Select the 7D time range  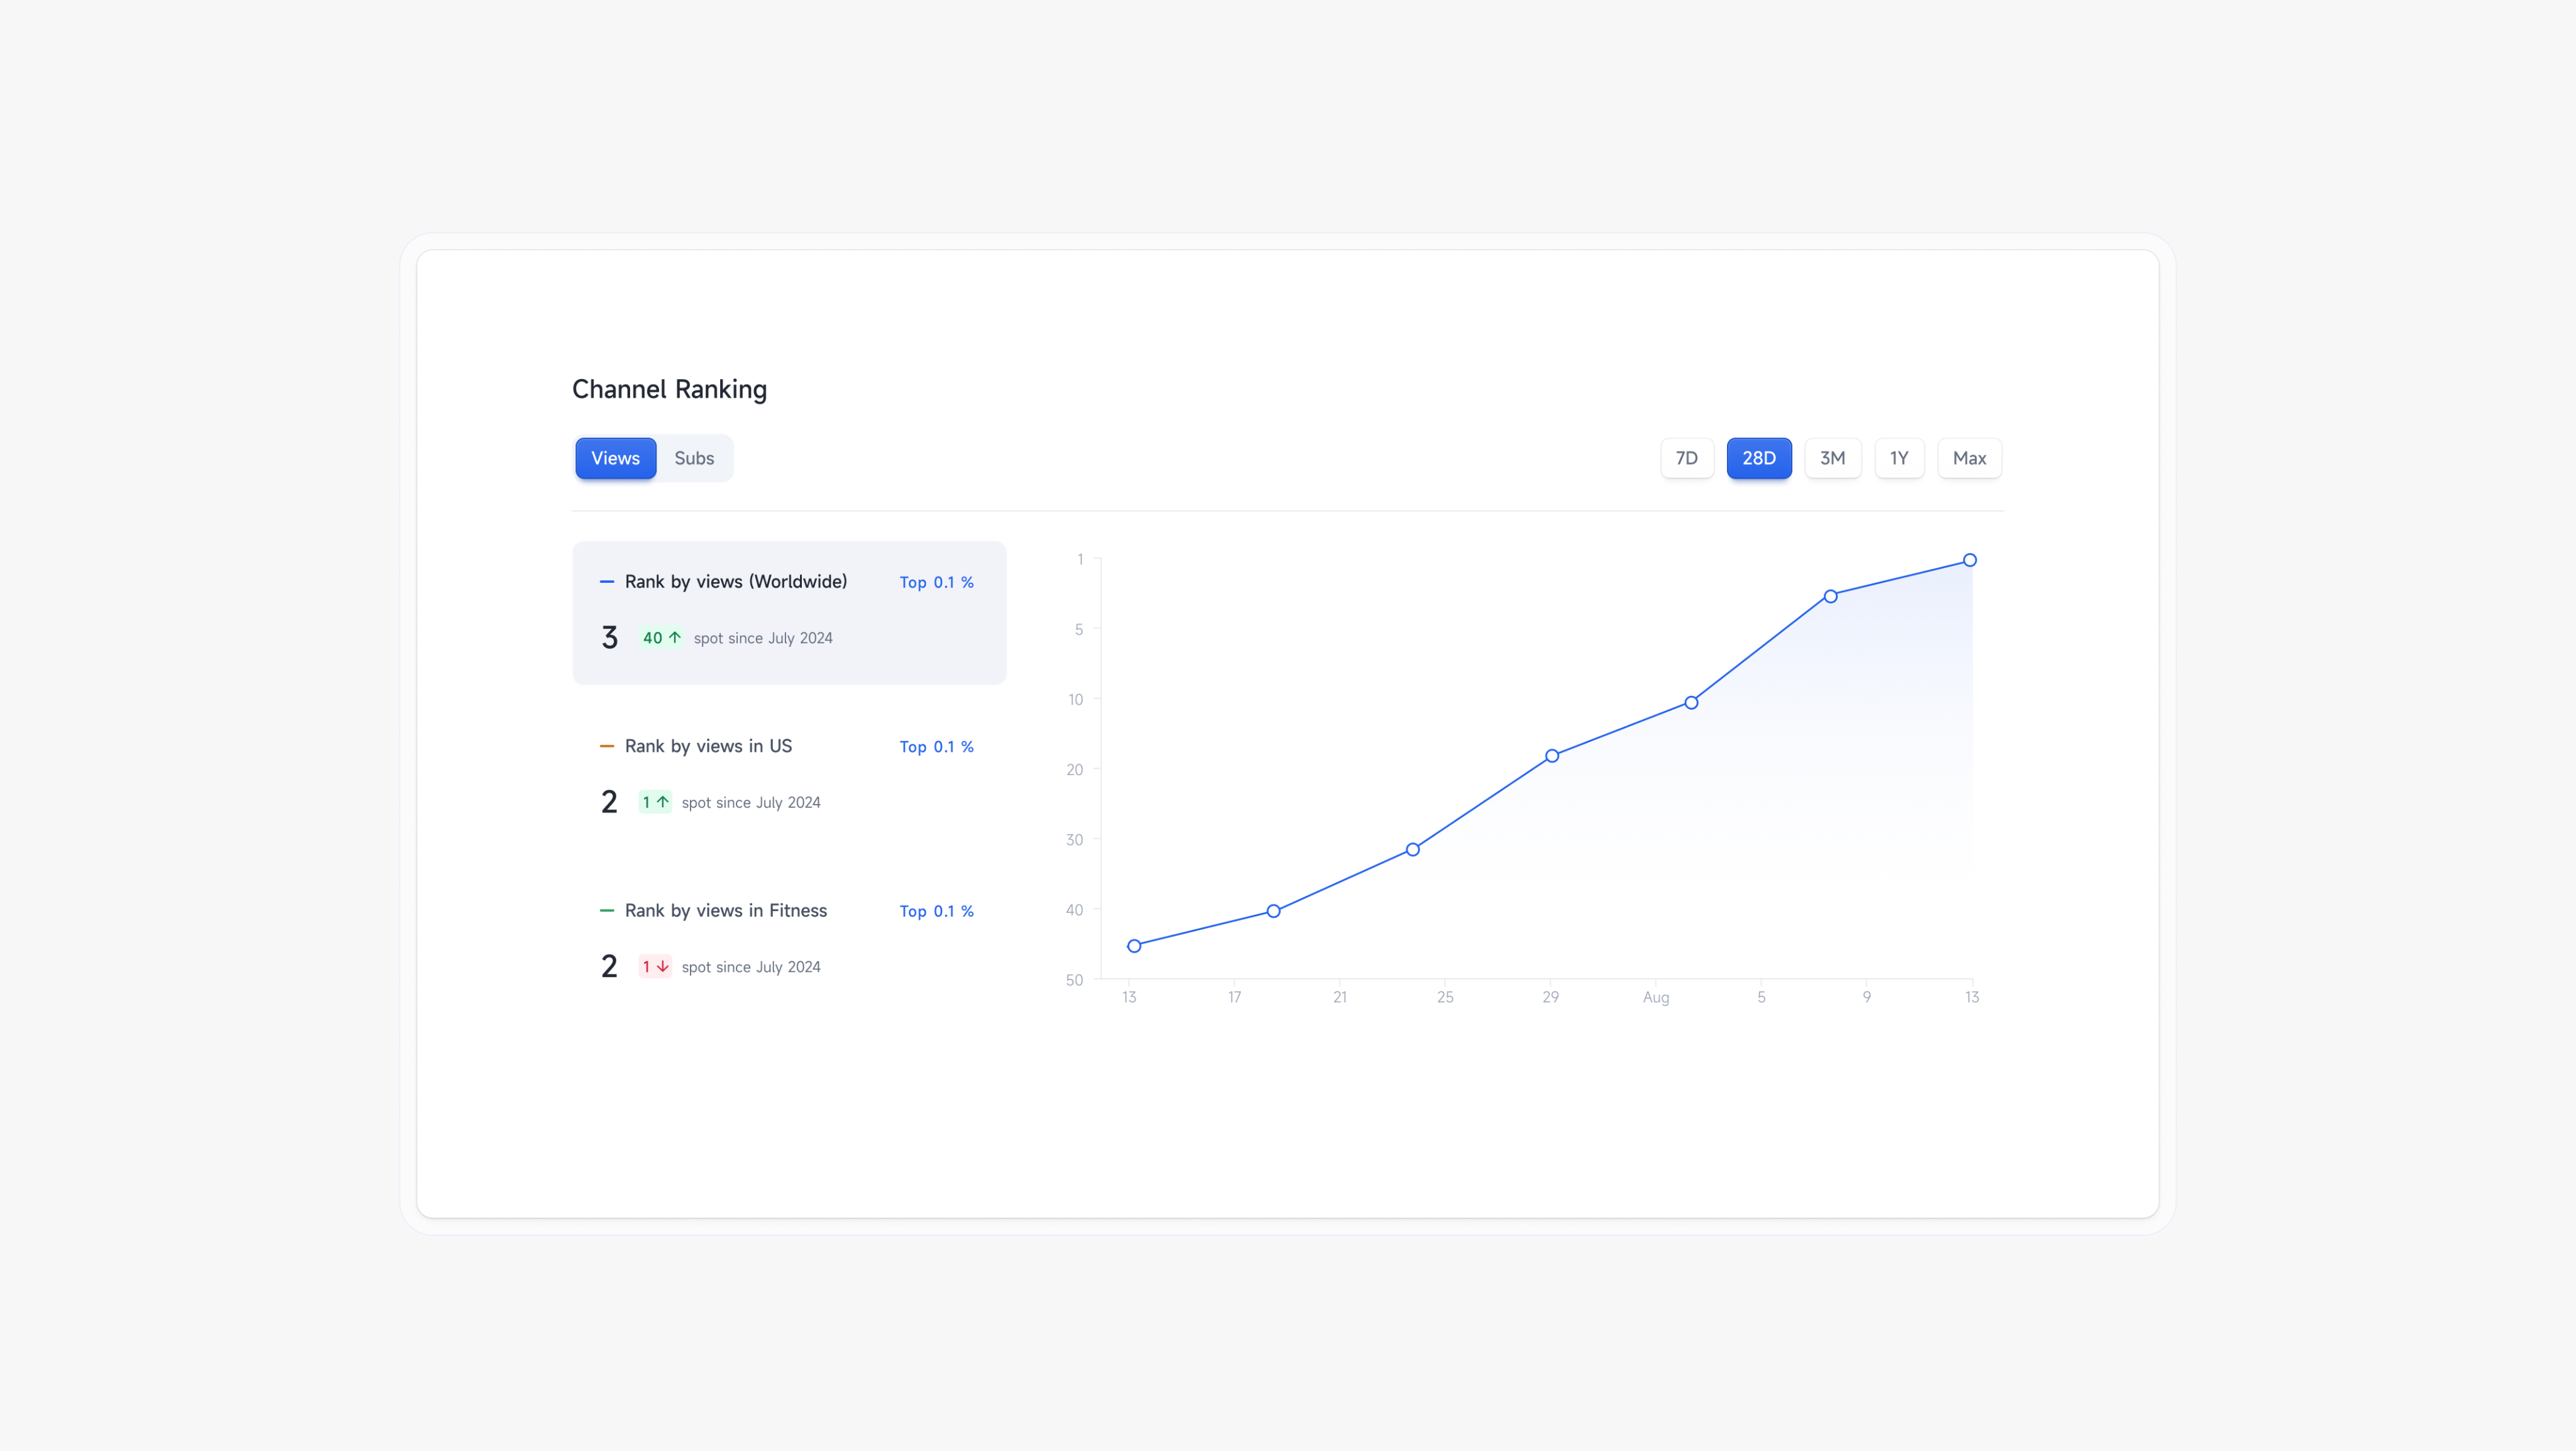1686,459
